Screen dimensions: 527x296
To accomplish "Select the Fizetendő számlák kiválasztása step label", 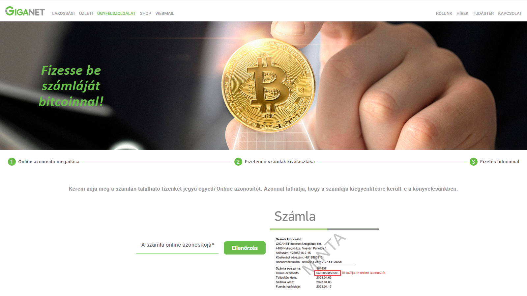I will (279, 162).
